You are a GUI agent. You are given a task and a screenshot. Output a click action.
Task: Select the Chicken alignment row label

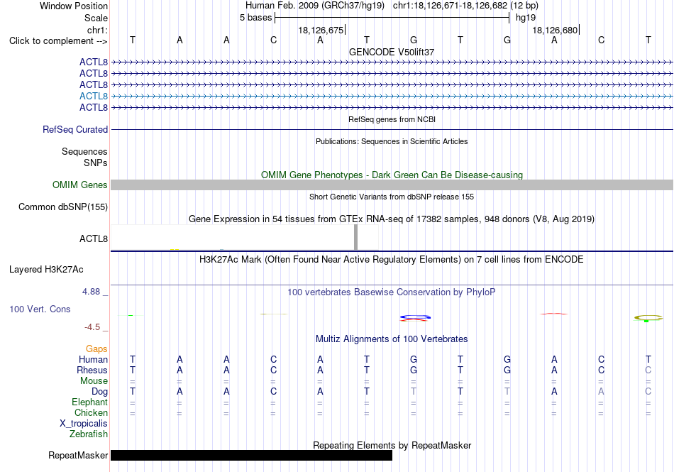(x=91, y=412)
